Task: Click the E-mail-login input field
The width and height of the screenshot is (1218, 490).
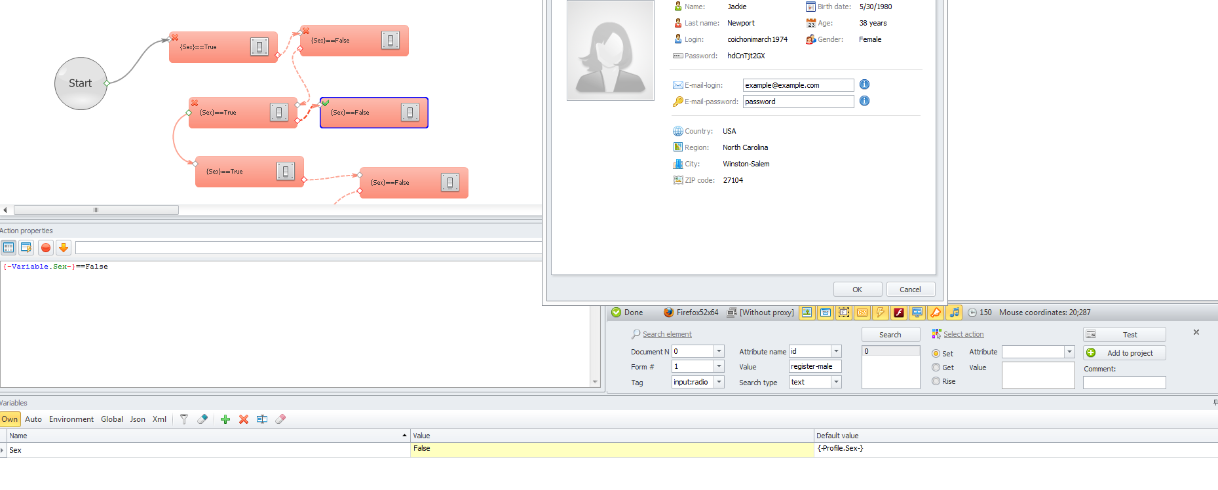Action: pos(798,85)
